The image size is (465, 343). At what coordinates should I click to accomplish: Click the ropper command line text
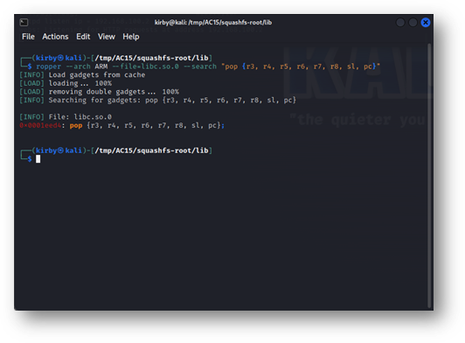pos(208,66)
